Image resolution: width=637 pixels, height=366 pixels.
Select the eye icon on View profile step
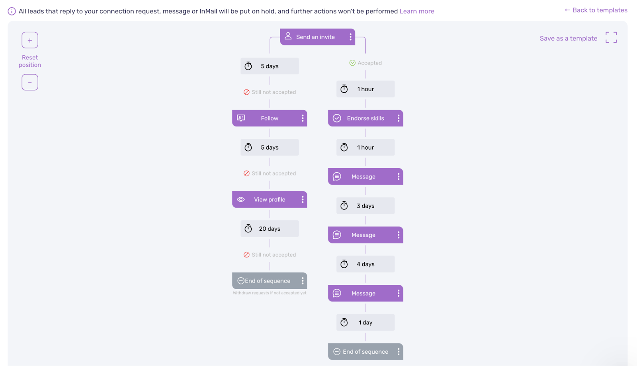click(240, 199)
